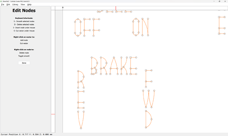Select the top-left node of the B in BRAKE

tap(91, 57)
